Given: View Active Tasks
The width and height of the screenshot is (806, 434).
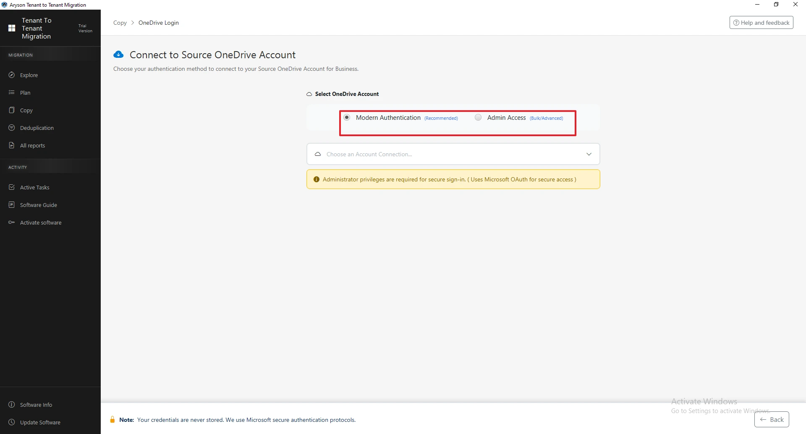Looking at the screenshot, I should tap(50, 187).
